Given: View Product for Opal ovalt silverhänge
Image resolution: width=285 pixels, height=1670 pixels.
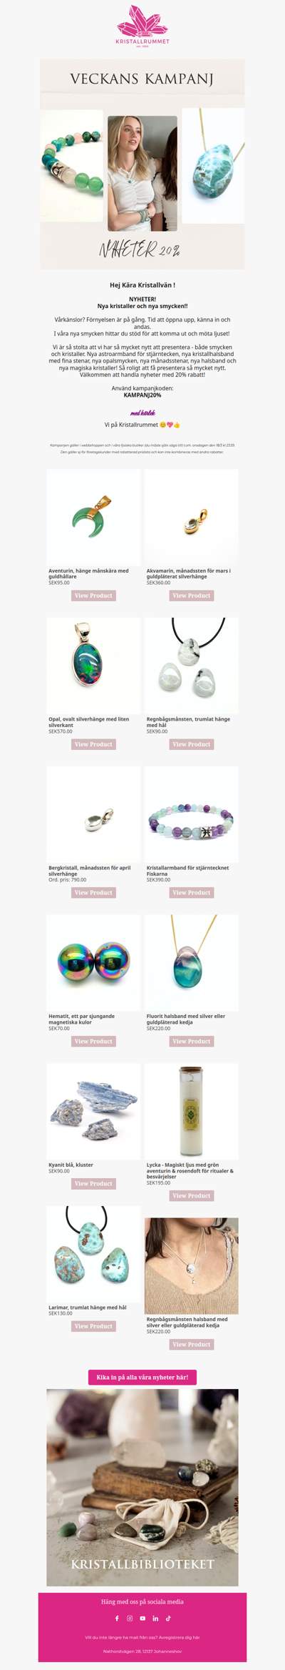Looking at the screenshot, I should 93,744.
